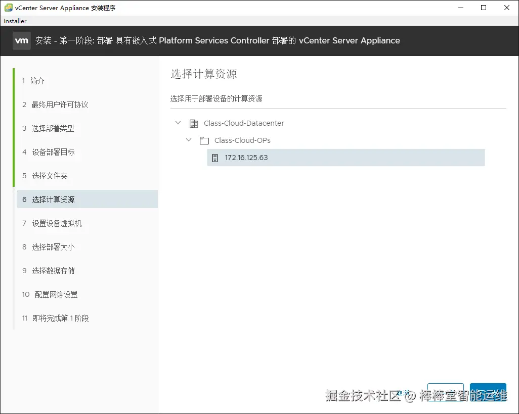The height and width of the screenshot is (414, 519).
Task: Select step 9 选择数据存储
Action: click(x=49, y=271)
